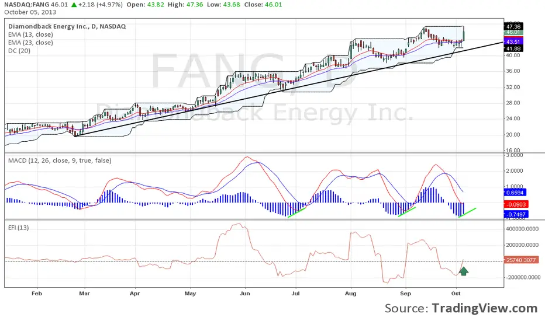Image resolution: width=545 pixels, height=321 pixels.
Task: Click the Jun label on time axis
Action: tap(245, 294)
